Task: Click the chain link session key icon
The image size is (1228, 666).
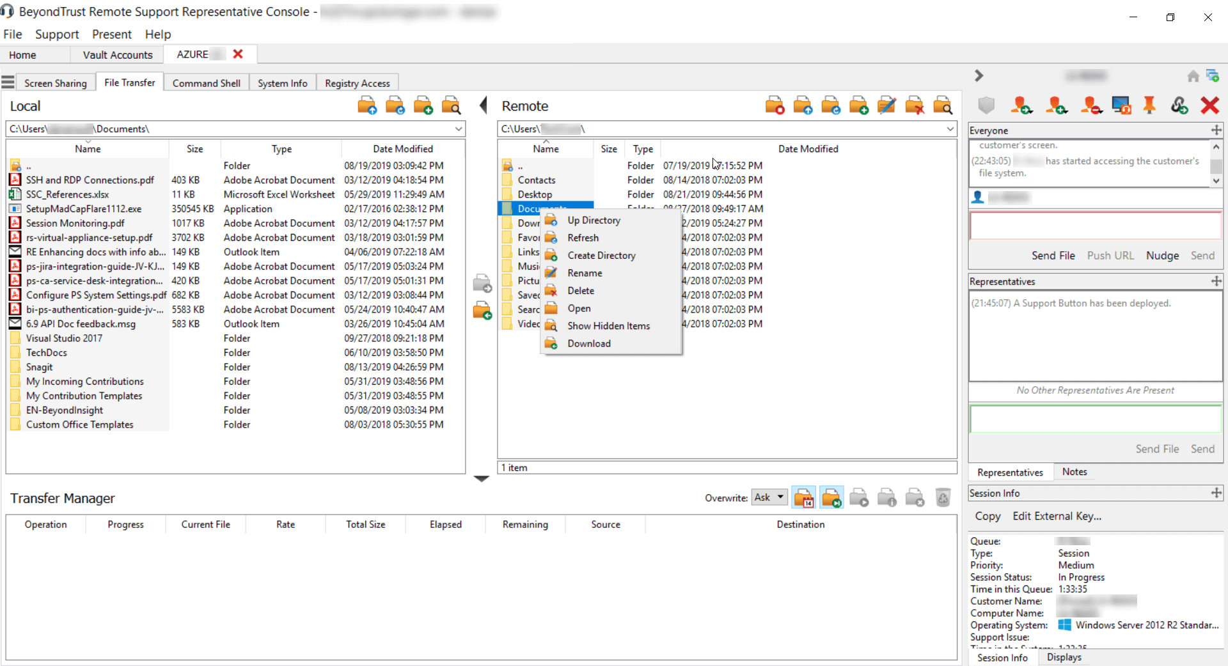Action: (x=1179, y=105)
